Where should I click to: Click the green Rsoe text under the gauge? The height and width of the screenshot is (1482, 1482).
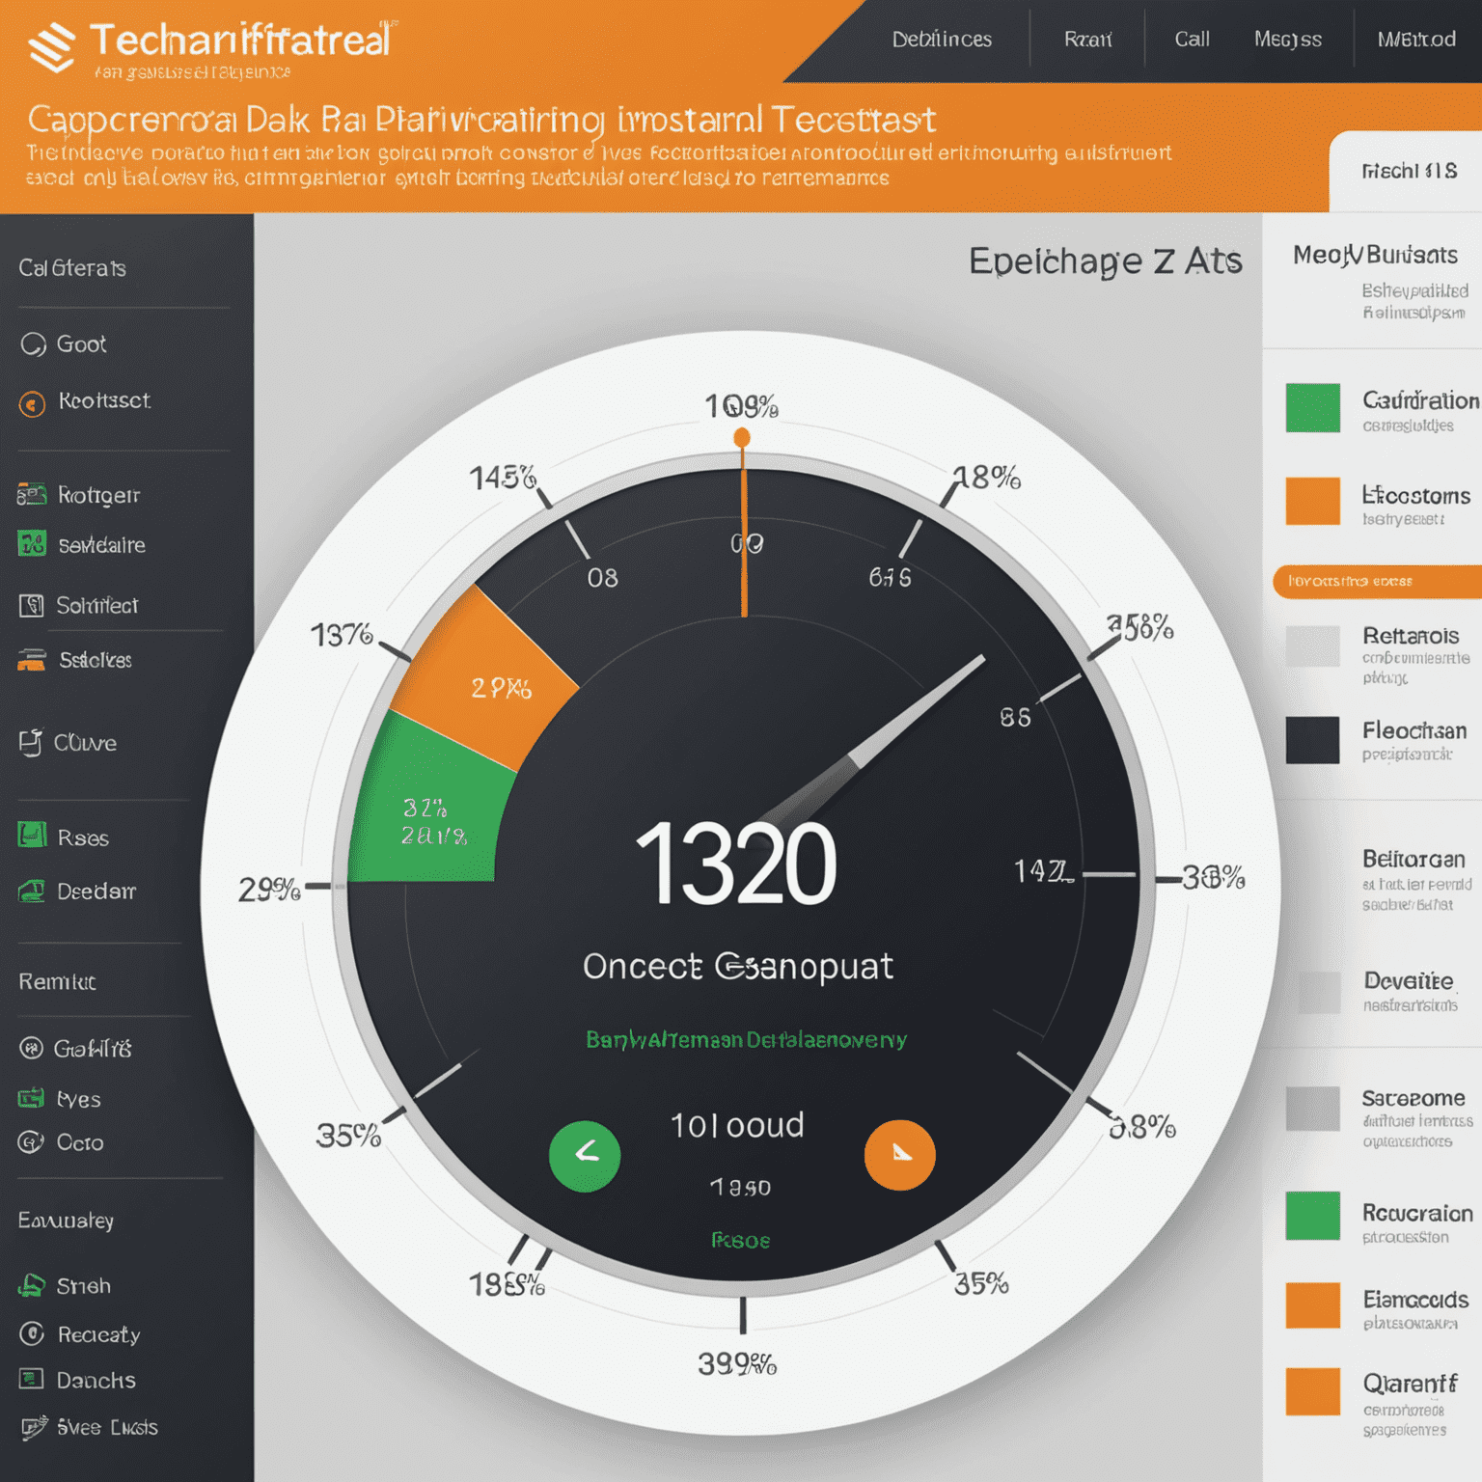[741, 1240]
